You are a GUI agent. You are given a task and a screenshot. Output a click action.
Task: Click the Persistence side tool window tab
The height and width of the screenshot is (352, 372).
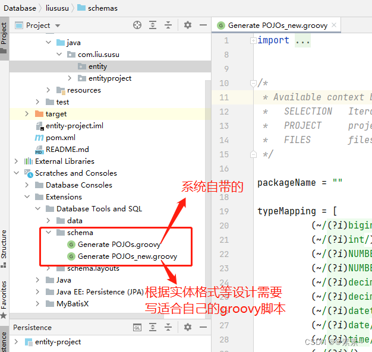click(x=4, y=340)
